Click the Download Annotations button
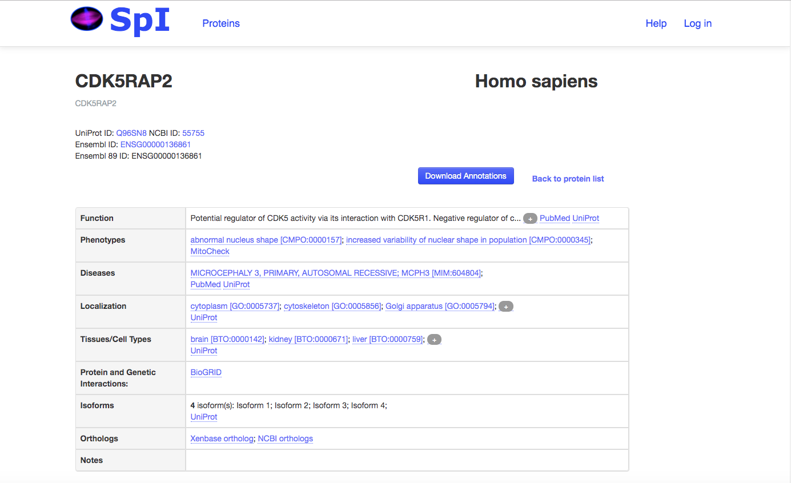The image size is (791, 483). 466,176
